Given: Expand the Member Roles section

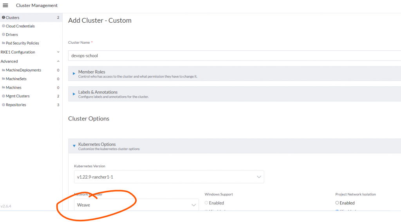Looking at the screenshot, I should click(x=74, y=73).
